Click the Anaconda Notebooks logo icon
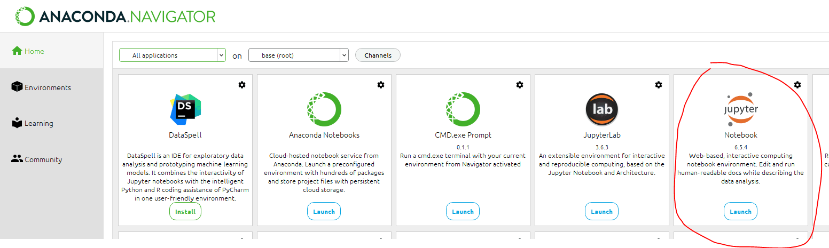This screenshot has height=248, width=829. (324, 108)
